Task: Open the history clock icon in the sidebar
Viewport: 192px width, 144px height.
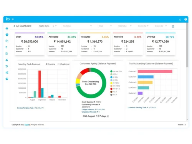Action: pyautogui.click(x=7, y=66)
